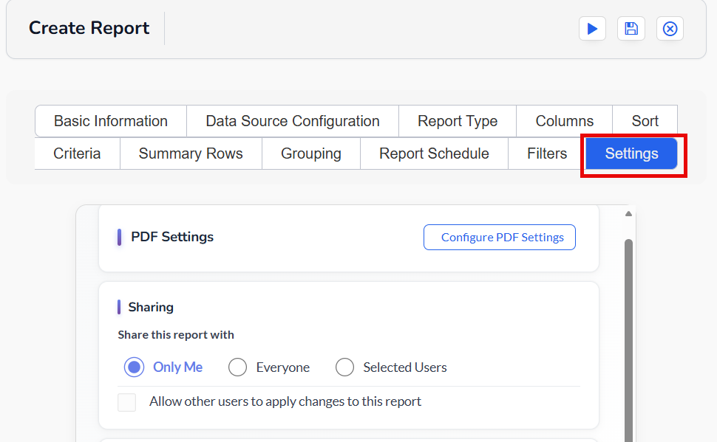This screenshot has height=442, width=717.
Task: Click the settings panel vertical scrollbar thumb
Action: pyautogui.click(x=628, y=340)
